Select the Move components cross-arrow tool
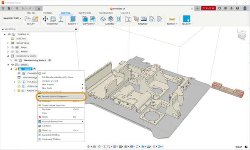This screenshot has width=250, height=150. click(x=45, y=19)
